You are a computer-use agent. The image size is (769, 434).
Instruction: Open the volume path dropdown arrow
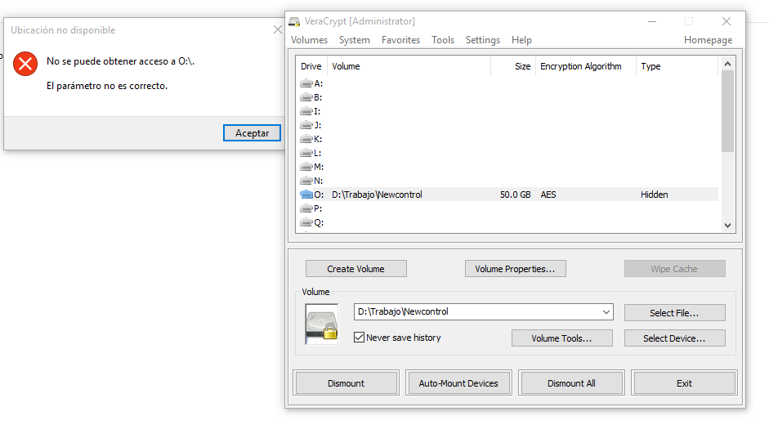(x=606, y=312)
